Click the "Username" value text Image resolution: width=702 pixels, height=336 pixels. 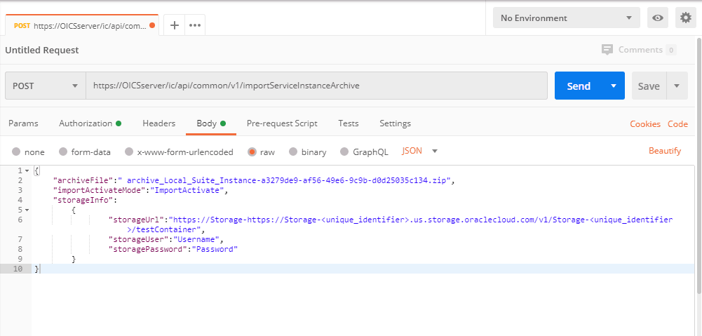point(196,239)
